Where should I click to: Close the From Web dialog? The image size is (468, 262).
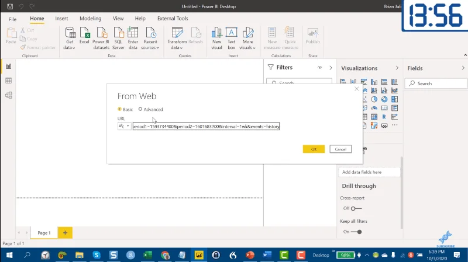pyautogui.click(x=357, y=89)
